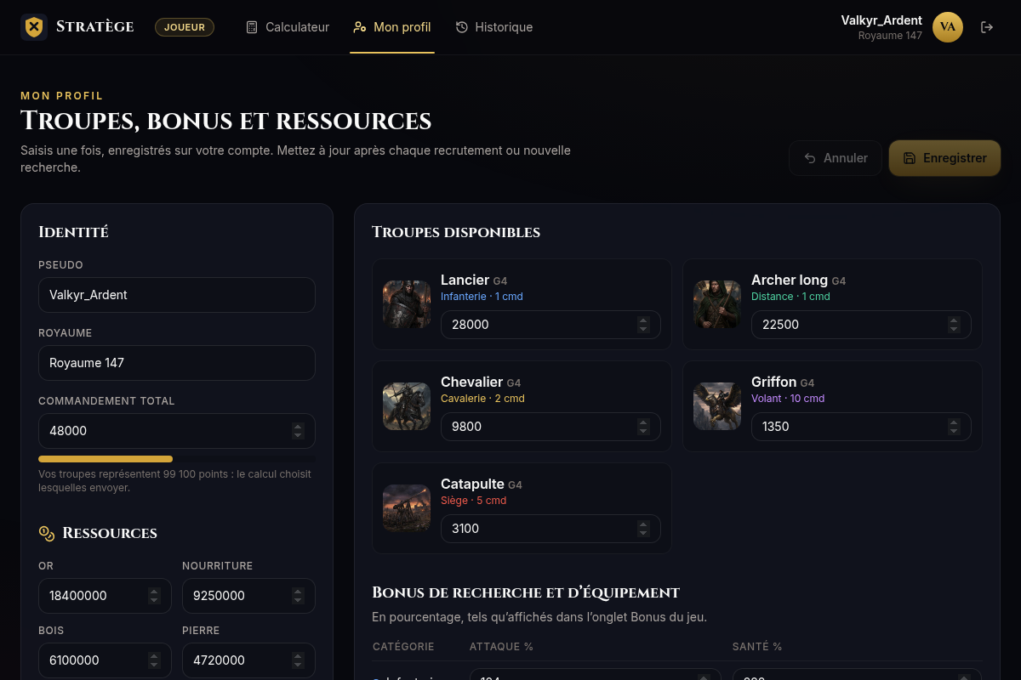1021x680 pixels.
Task: Open the Historique tab
Action: pyautogui.click(x=494, y=27)
